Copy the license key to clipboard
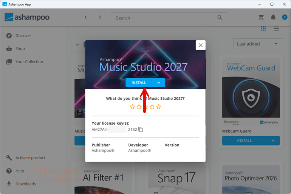 (x=141, y=130)
